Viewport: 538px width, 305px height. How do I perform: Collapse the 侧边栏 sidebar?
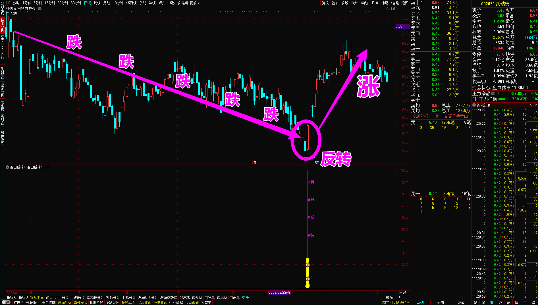pyautogui.click(x=403, y=302)
